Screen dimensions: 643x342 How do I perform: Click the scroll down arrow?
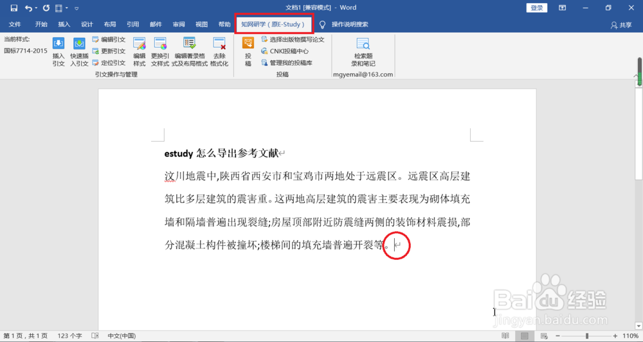(638, 326)
